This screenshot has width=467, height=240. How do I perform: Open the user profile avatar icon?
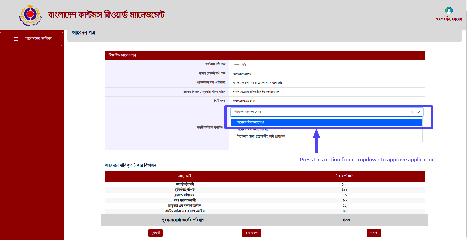point(449,11)
